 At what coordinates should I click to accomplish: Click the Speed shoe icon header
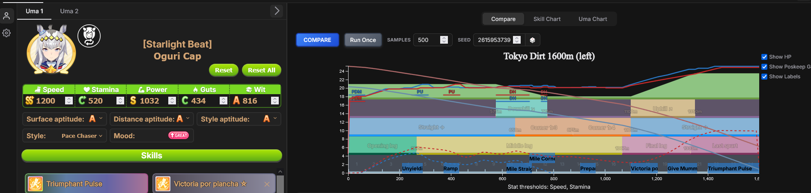pos(38,89)
